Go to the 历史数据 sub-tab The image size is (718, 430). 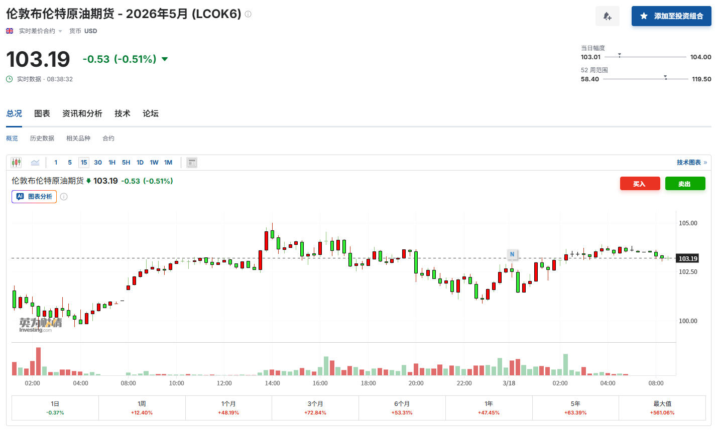tap(42, 138)
